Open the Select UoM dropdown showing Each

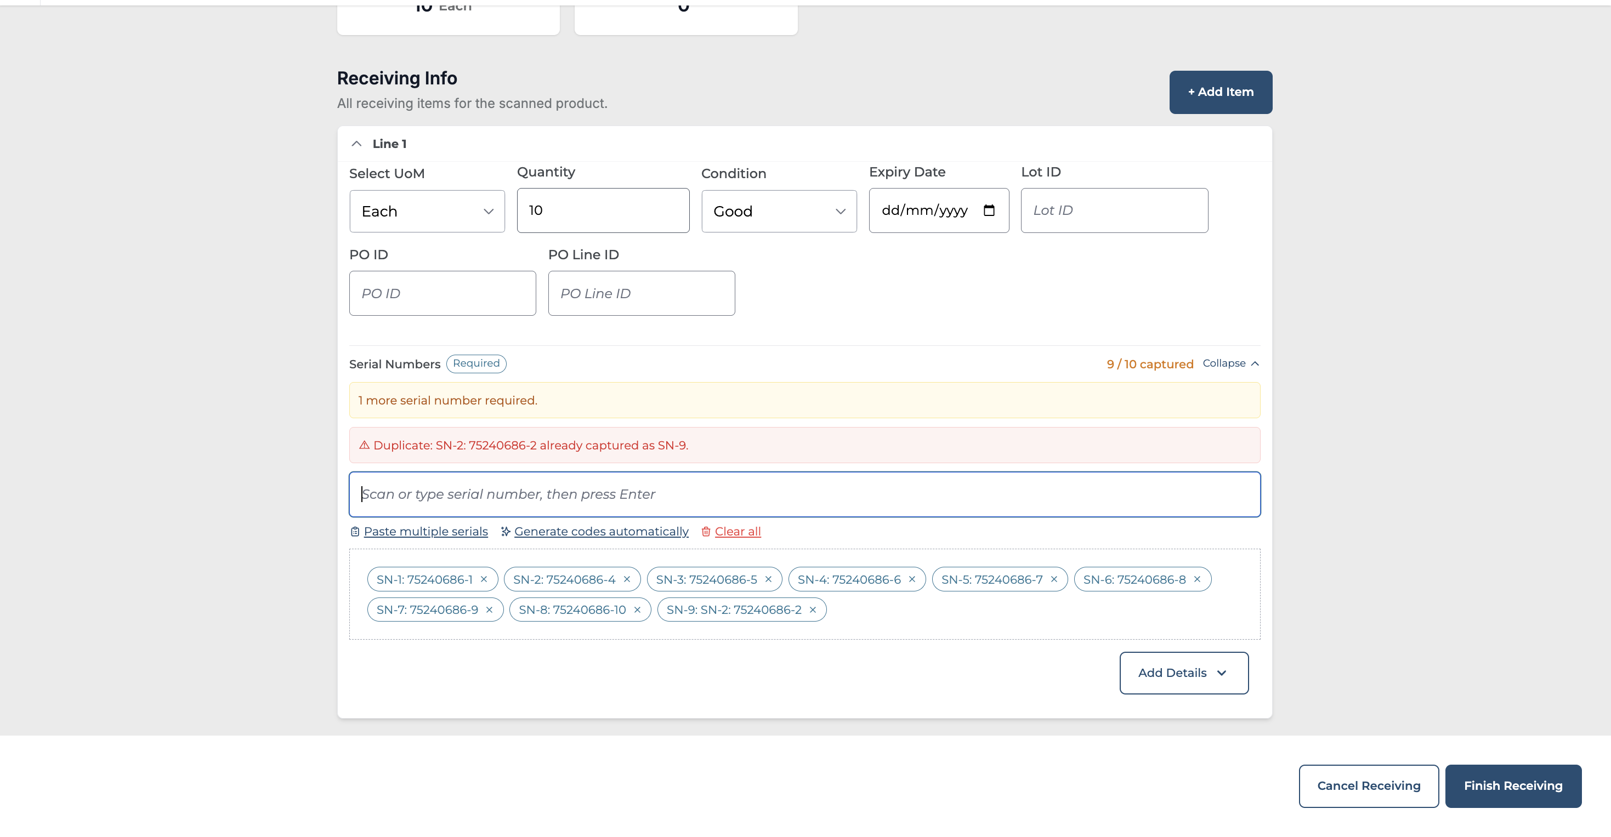coord(427,211)
